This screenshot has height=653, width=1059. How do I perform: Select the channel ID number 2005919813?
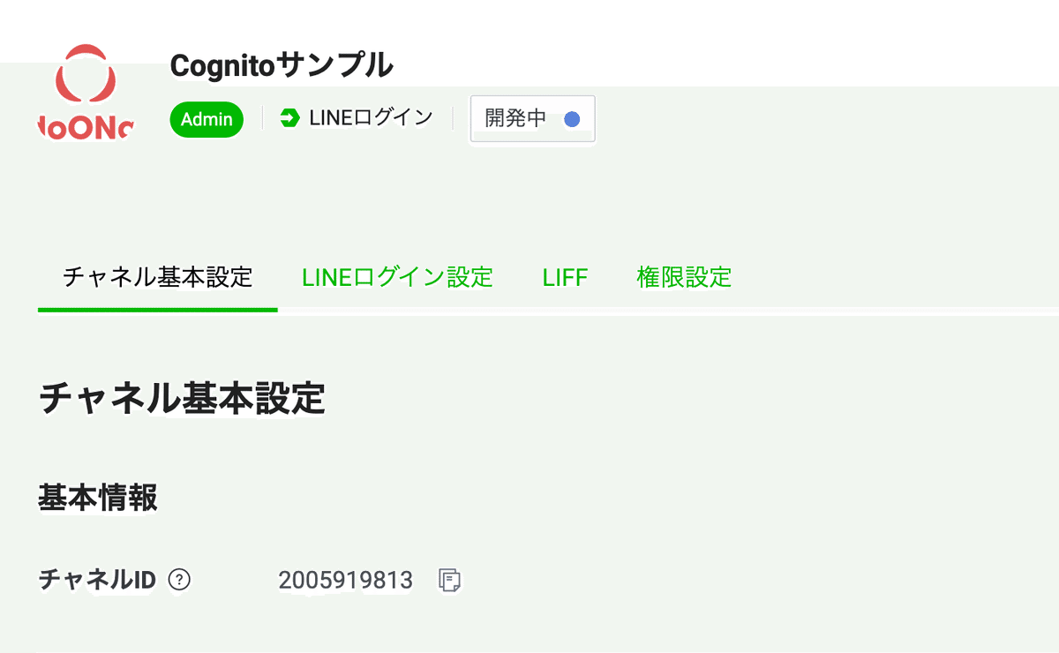point(345,580)
